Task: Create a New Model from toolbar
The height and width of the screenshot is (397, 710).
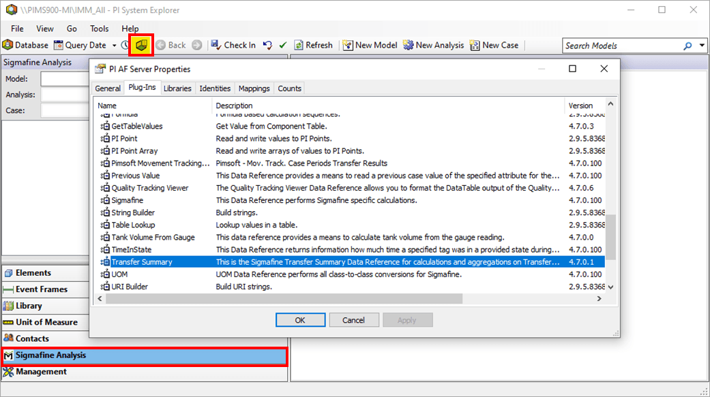Action: click(370, 45)
